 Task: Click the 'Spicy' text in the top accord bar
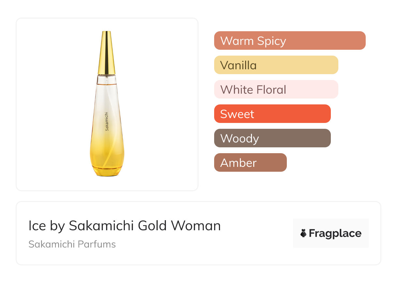[271, 41]
